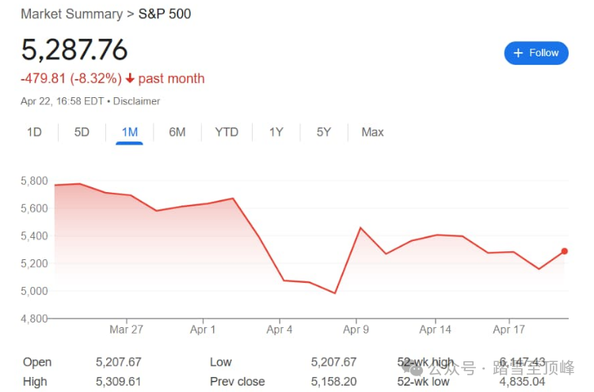Click the Mar 27 date axis label
Viewport: 594px width, 392px height.
click(x=127, y=330)
